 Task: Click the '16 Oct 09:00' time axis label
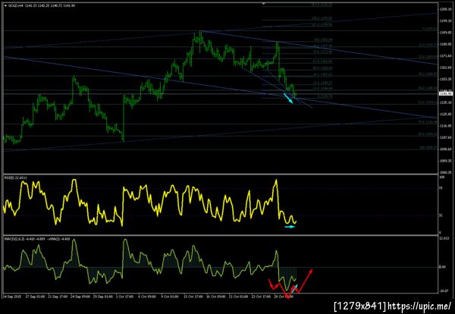coord(216,297)
